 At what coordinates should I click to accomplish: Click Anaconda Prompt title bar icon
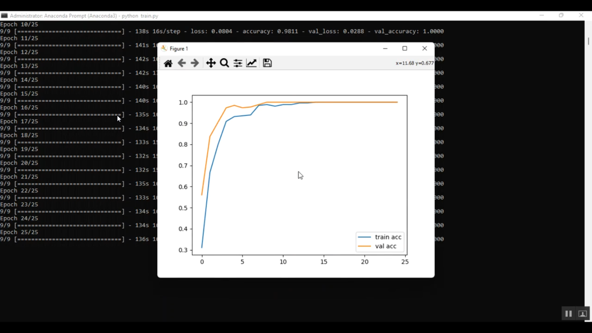point(4,16)
